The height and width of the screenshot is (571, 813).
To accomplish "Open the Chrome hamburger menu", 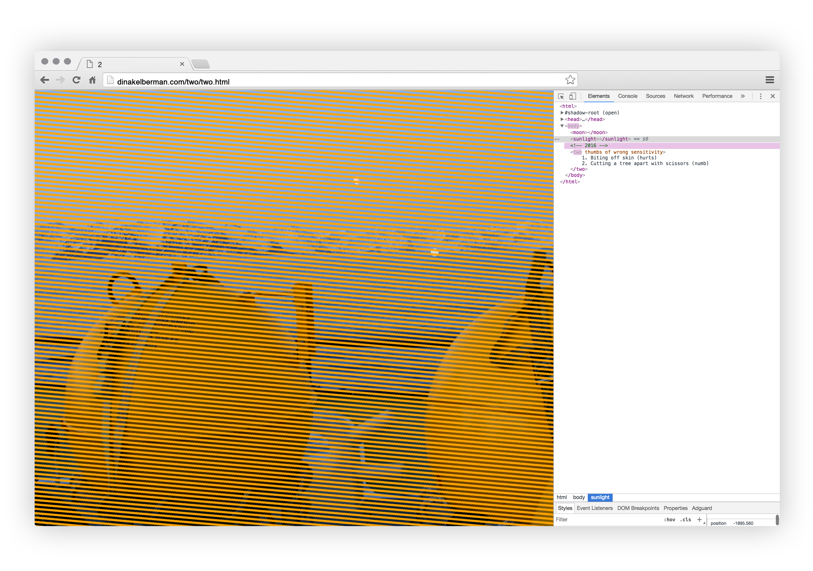I will pyautogui.click(x=770, y=80).
